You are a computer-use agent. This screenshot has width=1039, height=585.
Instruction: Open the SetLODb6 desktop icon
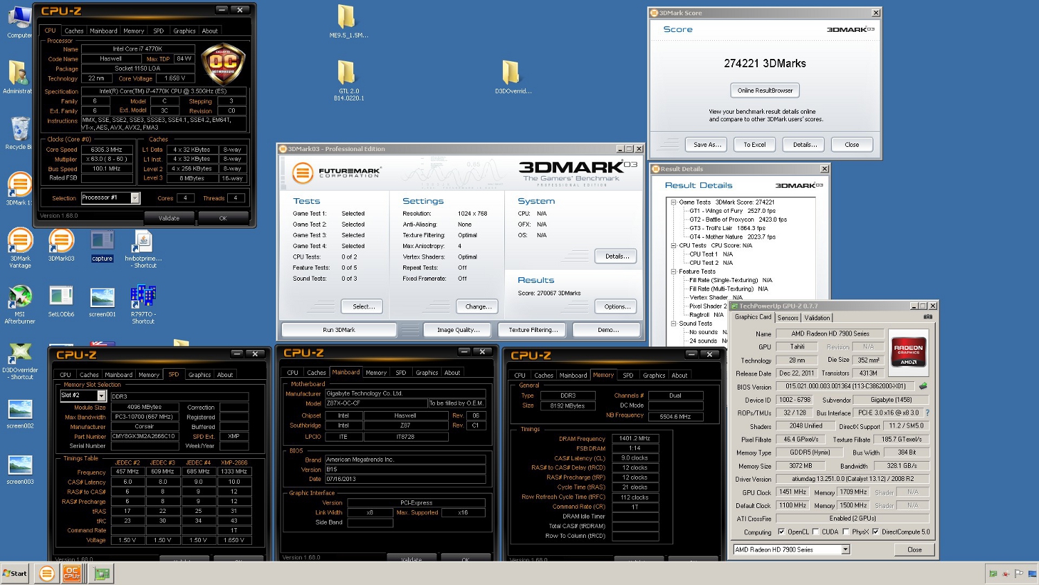[x=61, y=301]
